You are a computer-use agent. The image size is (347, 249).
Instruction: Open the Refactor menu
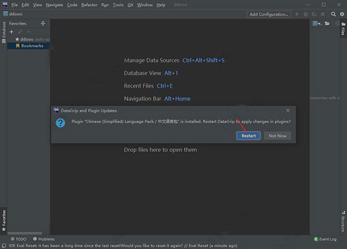click(89, 5)
